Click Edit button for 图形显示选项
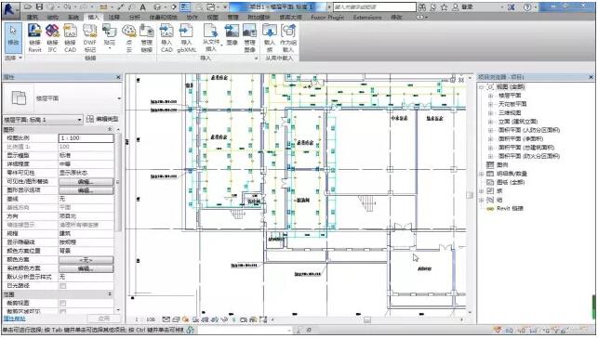This screenshot has width=598, height=338. [86, 190]
